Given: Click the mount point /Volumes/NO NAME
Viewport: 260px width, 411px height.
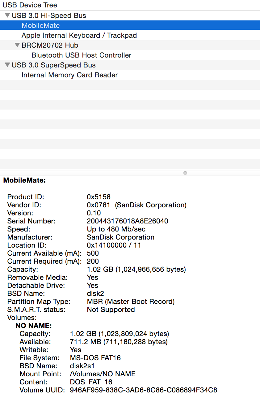Looking at the screenshot, I should tap(103, 374).
